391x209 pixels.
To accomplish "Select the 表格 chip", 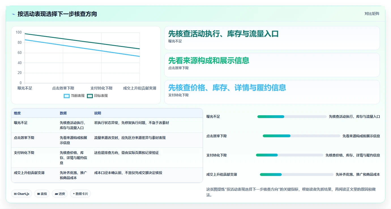I will 42,194.
